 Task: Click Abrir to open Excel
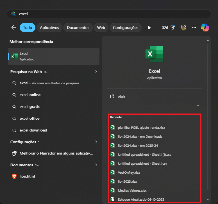click(x=154, y=96)
